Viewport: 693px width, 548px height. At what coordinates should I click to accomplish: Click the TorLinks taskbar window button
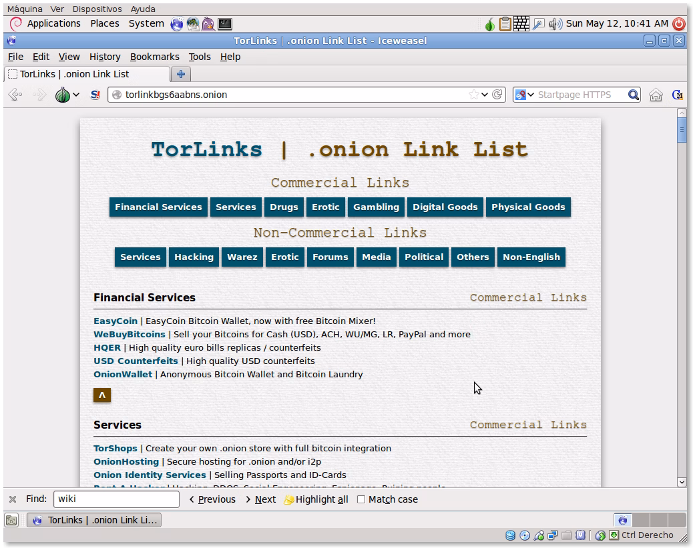pos(94,520)
